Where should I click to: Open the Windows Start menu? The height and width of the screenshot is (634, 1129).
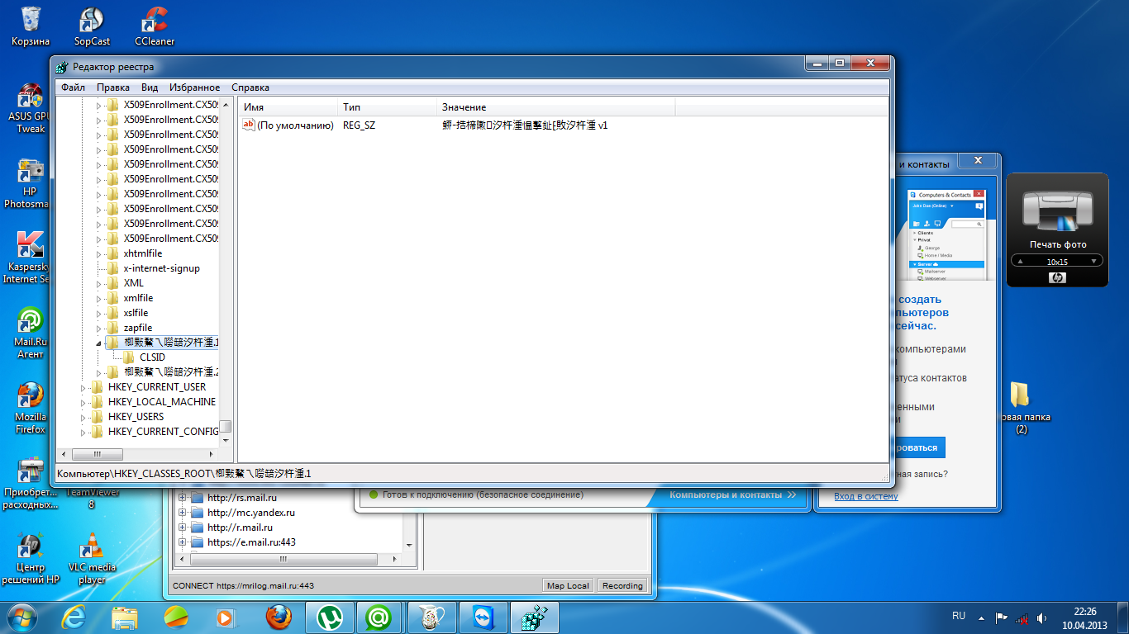22,616
